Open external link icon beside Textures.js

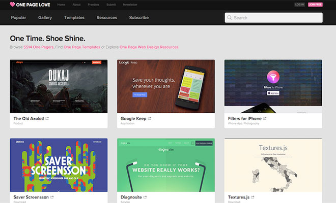[253, 197]
